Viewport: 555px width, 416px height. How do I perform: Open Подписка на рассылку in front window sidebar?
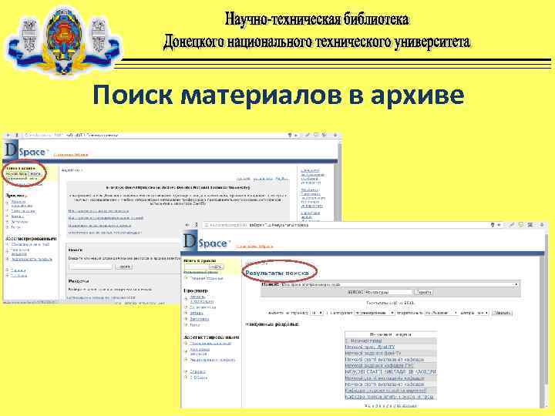(210, 344)
